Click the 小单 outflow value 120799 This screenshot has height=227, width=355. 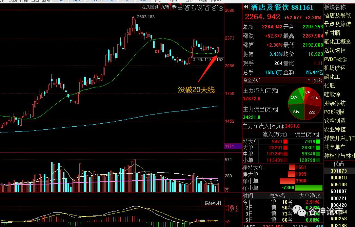click(x=307, y=160)
